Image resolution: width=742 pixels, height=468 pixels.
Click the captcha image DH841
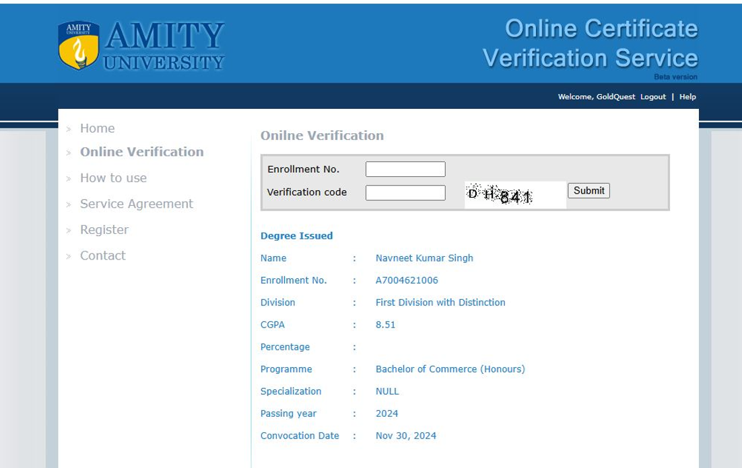(x=515, y=195)
